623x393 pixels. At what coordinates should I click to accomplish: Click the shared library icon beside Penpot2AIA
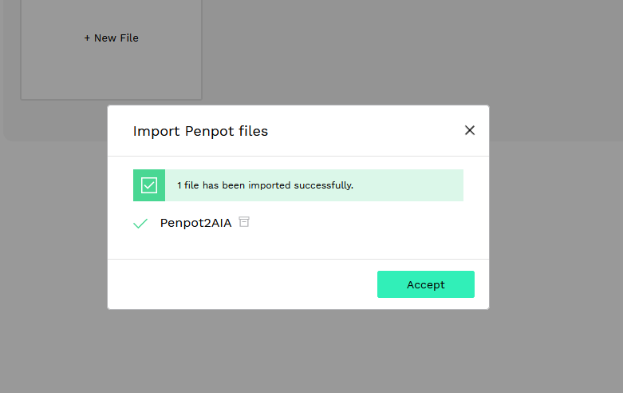pos(244,221)
